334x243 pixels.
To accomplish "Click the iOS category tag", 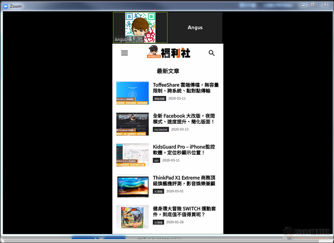I will (156, 160).
